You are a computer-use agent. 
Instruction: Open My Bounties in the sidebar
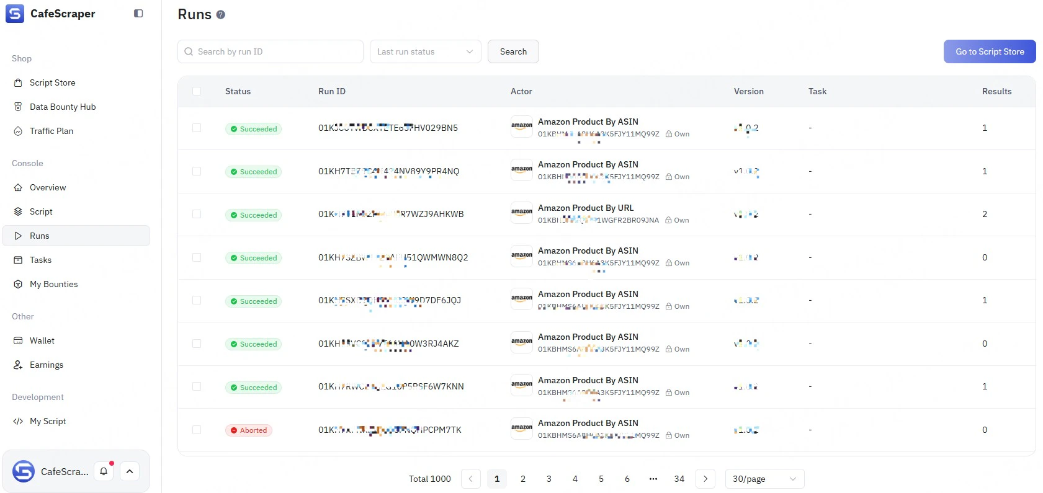pyautogui.click(x=76, y=284)
